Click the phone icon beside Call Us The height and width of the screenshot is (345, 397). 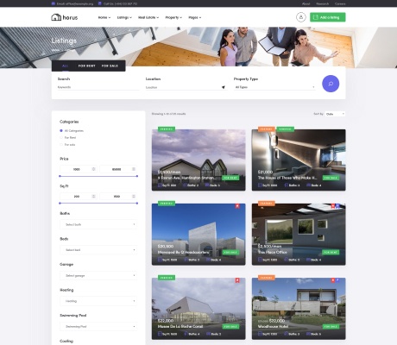(x=100, y=3)
